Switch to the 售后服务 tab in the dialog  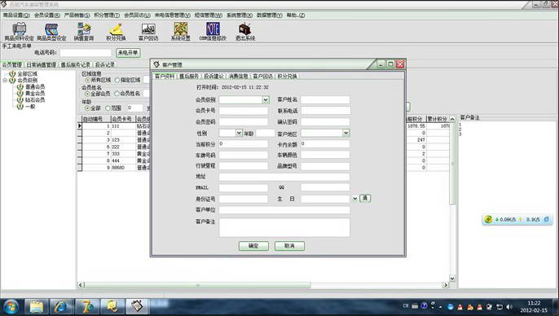point(188,77)
